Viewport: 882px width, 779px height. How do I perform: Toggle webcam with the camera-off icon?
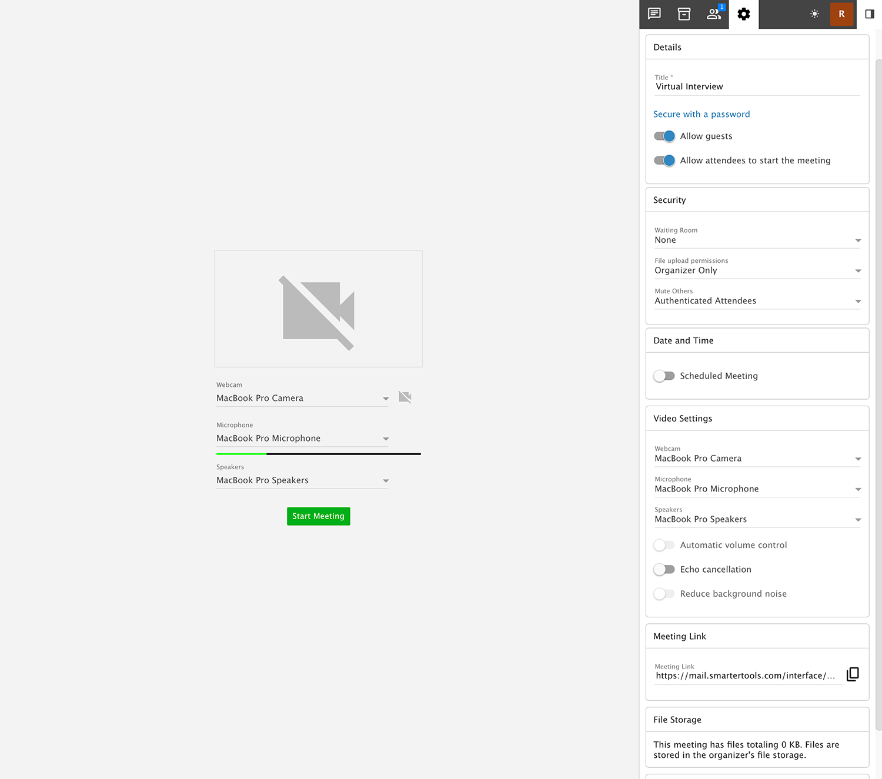(405, 397)
